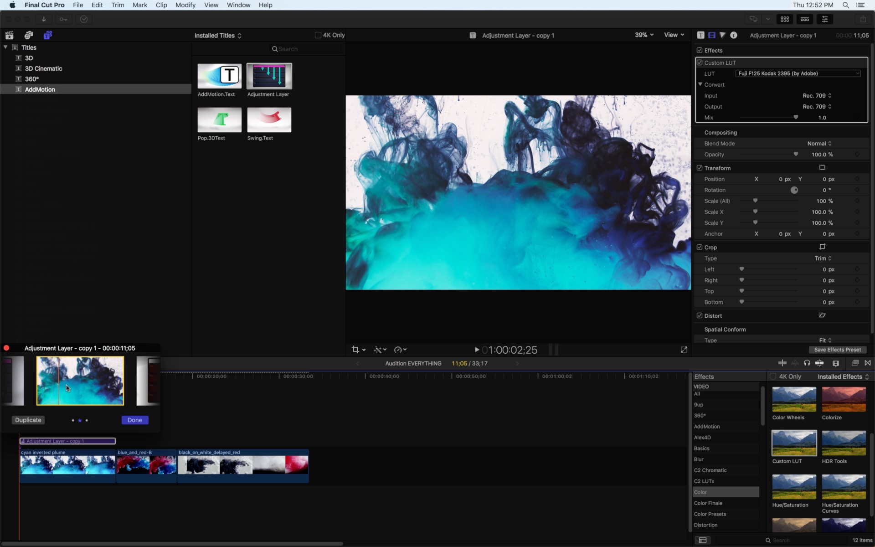Open the Mark menu in the menu bar
Image resolution: width=875 pixels, height=547 pixels.
[x=140, y=5]
